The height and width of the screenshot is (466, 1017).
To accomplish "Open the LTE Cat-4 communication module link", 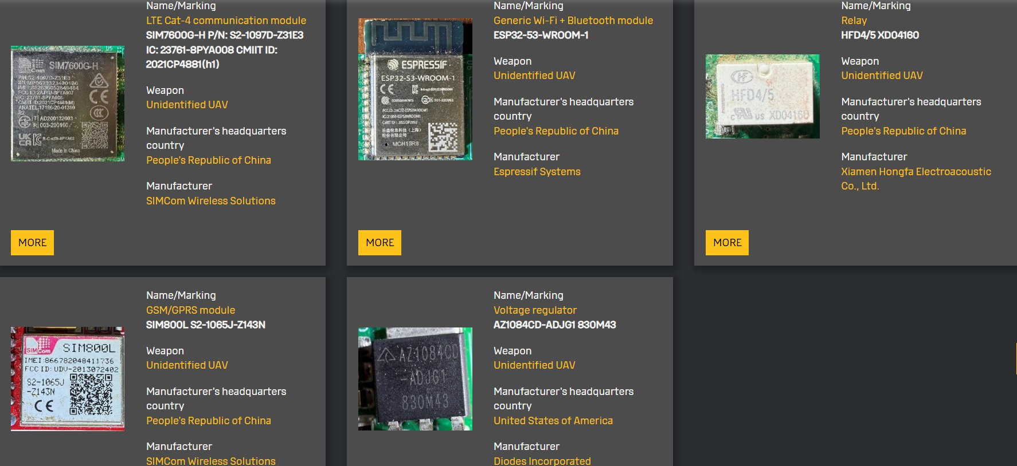I will pos(226,21).
